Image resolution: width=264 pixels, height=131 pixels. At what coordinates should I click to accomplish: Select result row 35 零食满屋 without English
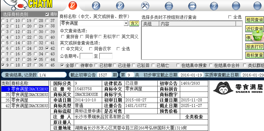pyautogui.click(x=25, y=100)
